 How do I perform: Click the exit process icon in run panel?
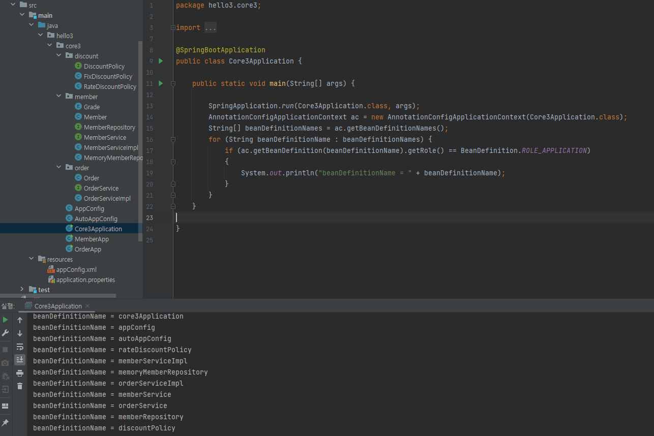5,389
